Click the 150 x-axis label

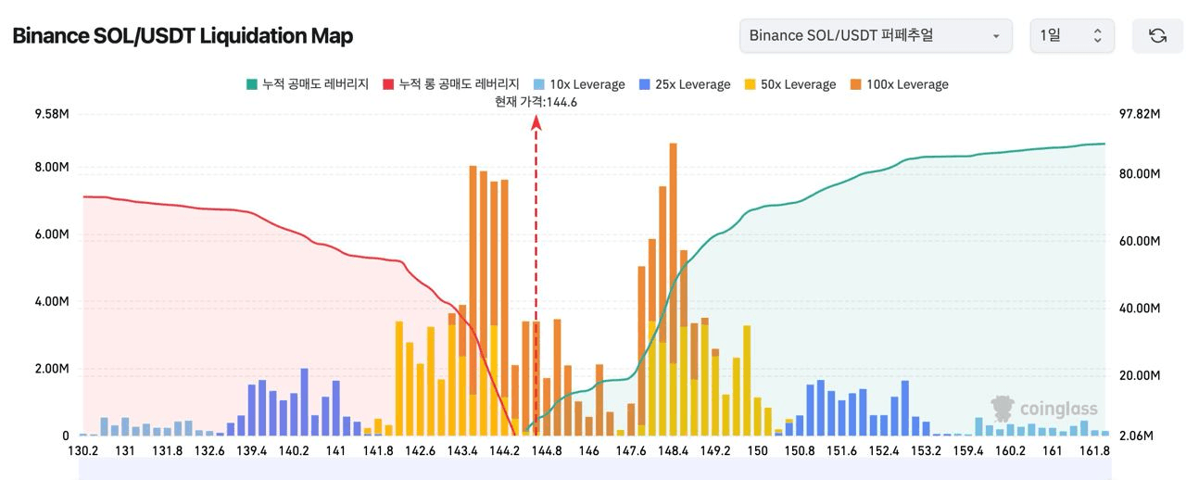pyautogui.click(x=758, y=451)
